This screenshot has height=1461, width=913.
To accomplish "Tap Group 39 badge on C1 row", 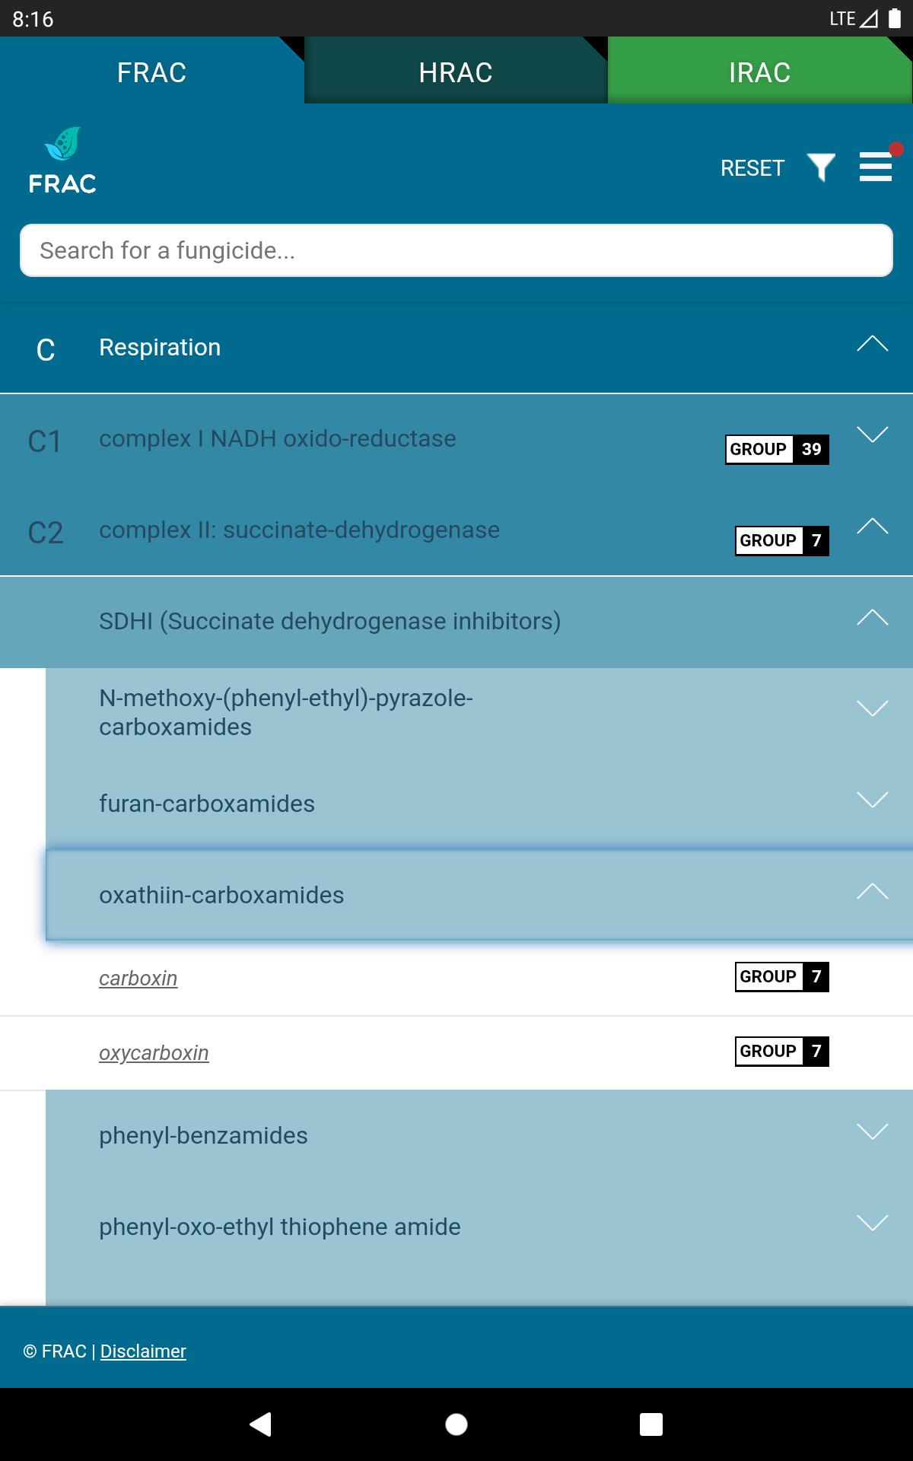I will click(x=777, y=449).
